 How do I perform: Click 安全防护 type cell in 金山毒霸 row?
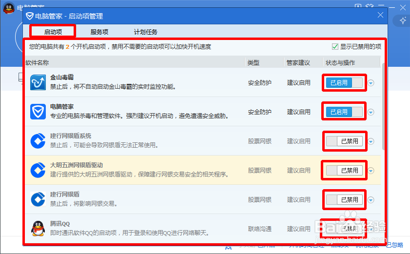pyautogui.click(x=260, y=83)
